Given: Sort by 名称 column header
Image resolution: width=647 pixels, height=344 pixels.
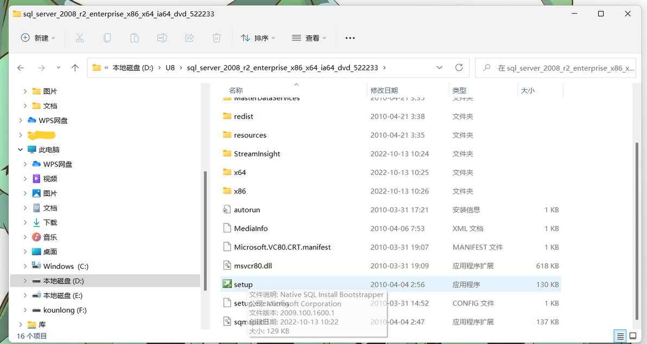Looking at the screenshot, I should [x=236, y=90].
